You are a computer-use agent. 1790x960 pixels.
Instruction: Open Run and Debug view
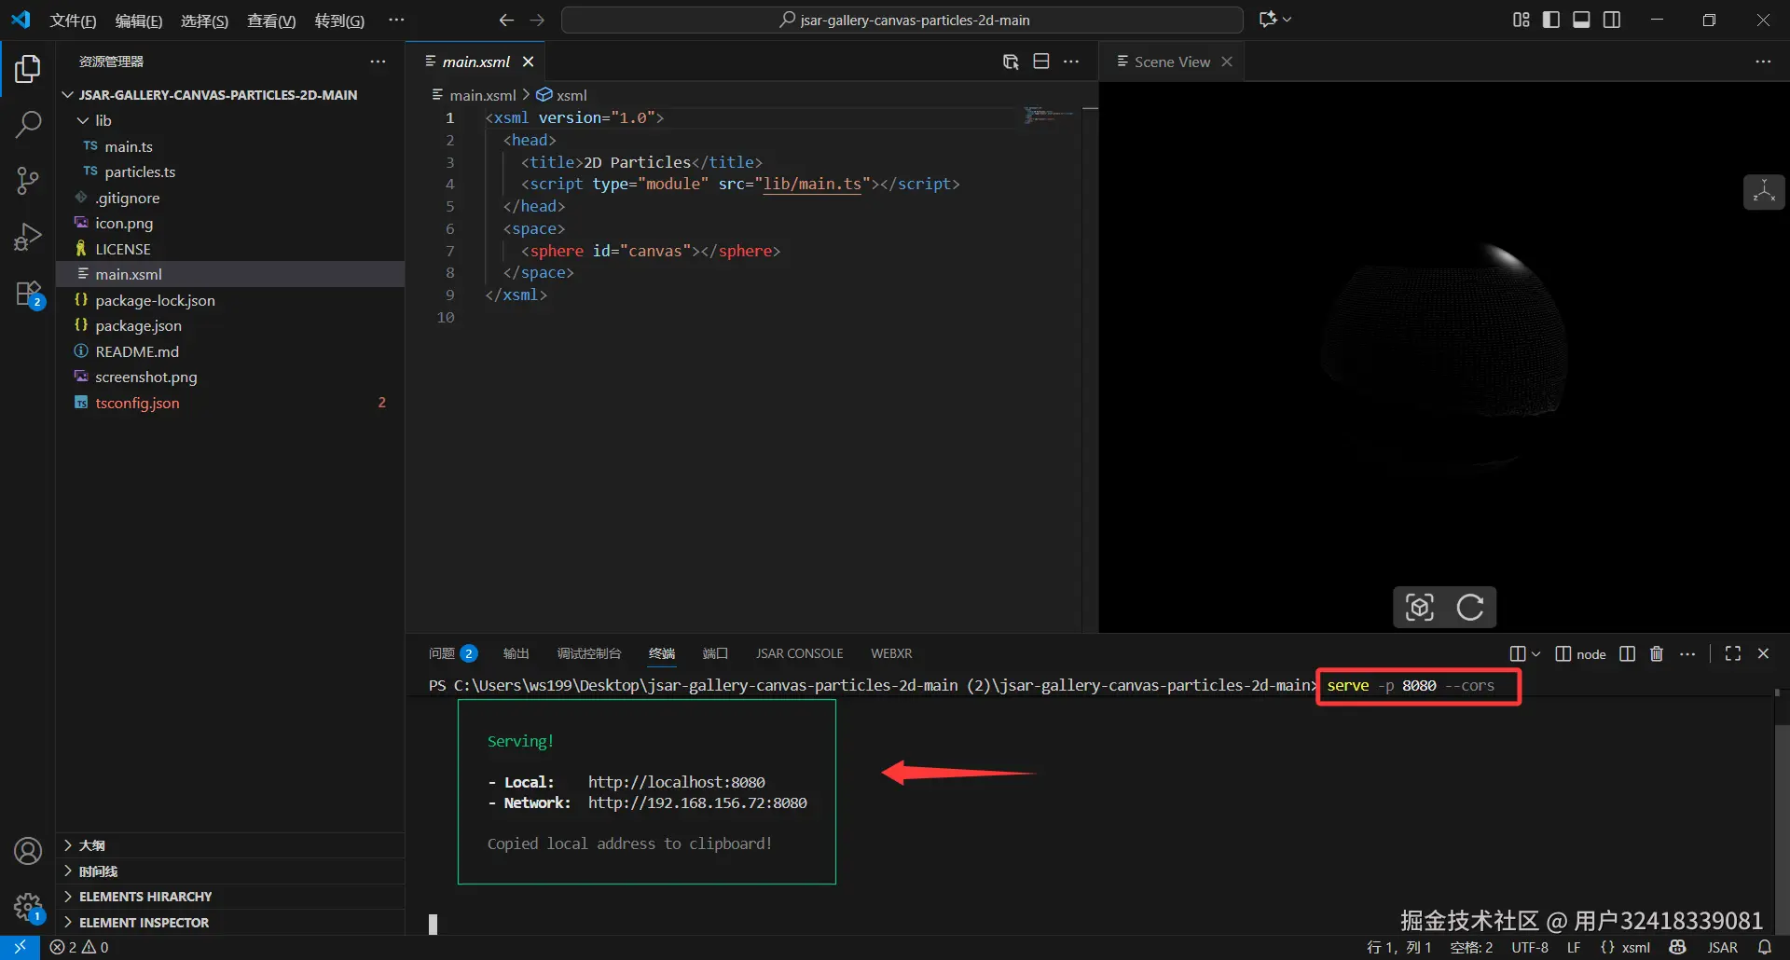tap(28, 237)
